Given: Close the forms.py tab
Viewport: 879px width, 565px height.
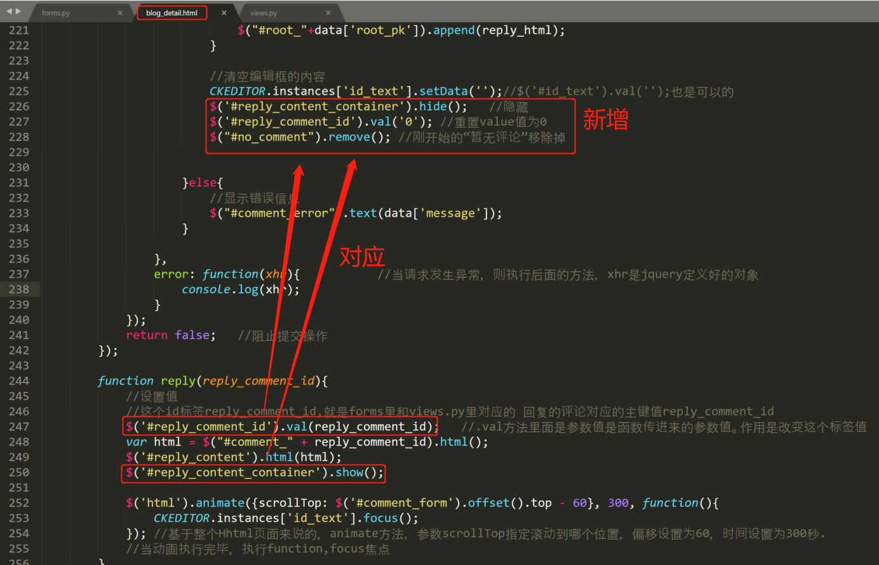Looking at the screenshot, I should pos(119,12).
